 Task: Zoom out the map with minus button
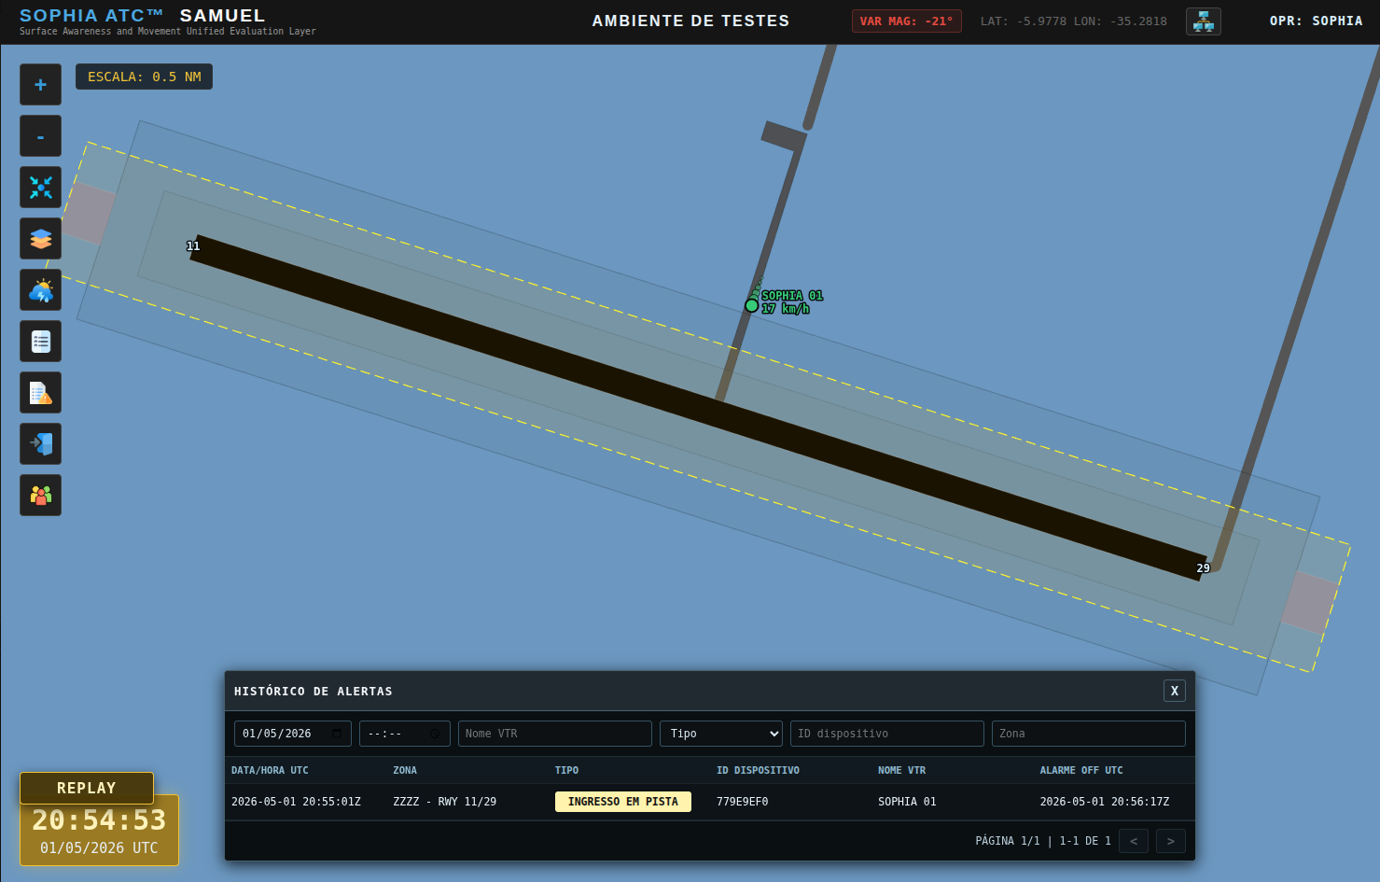[40, 136]
